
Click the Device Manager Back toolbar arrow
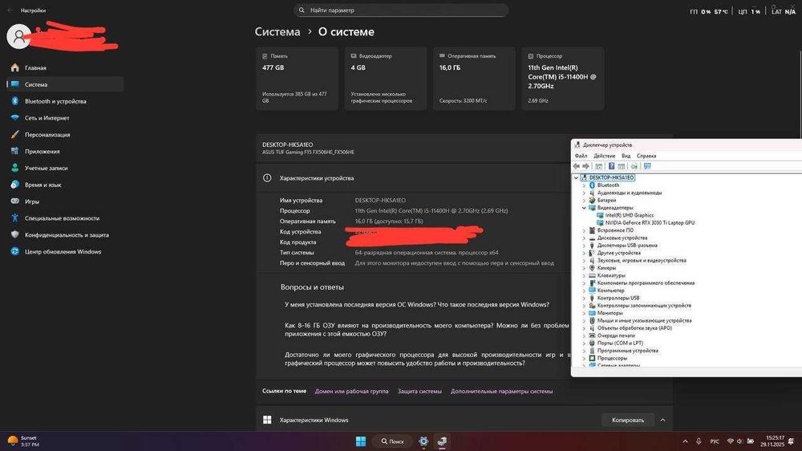coord(577,166)
